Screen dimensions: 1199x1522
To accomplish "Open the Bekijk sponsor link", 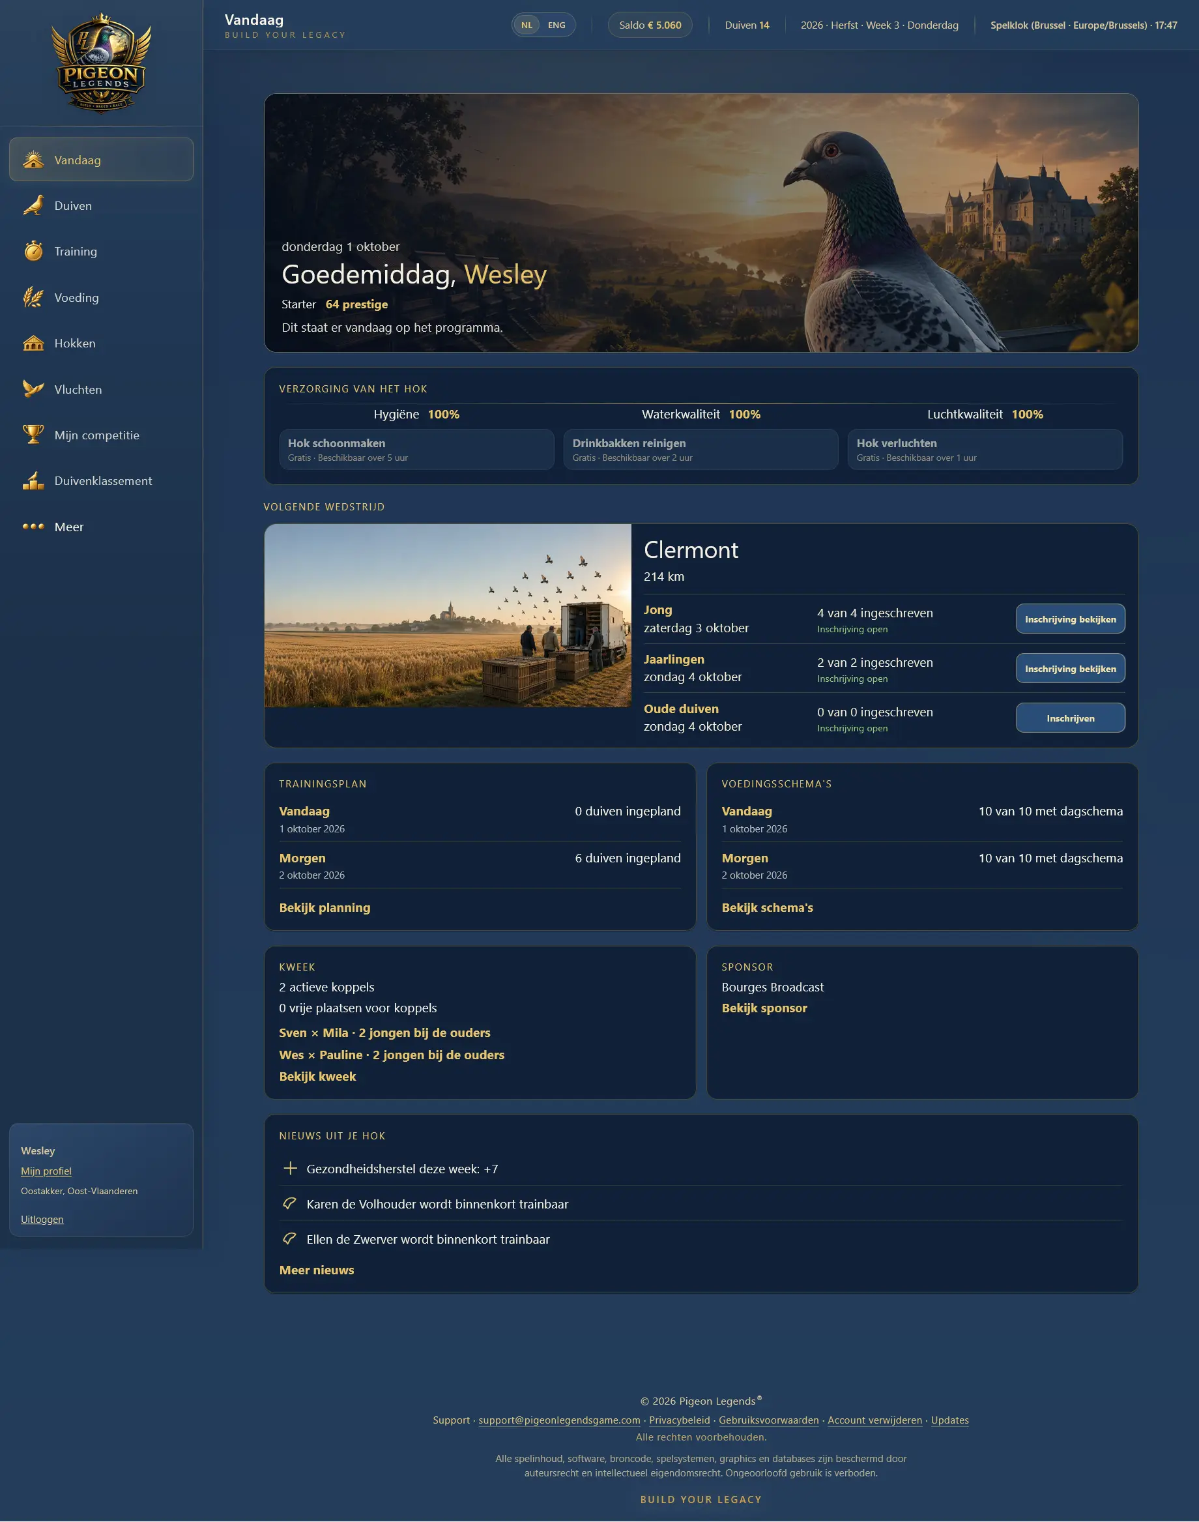I will (x=764, y=1008).
